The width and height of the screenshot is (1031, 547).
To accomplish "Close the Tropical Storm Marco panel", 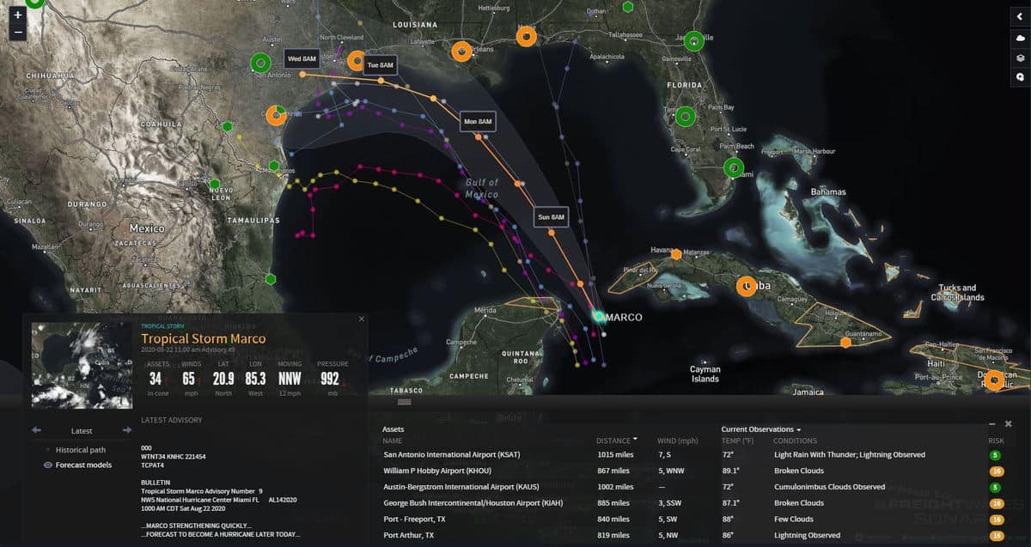I will pos(361,319).
